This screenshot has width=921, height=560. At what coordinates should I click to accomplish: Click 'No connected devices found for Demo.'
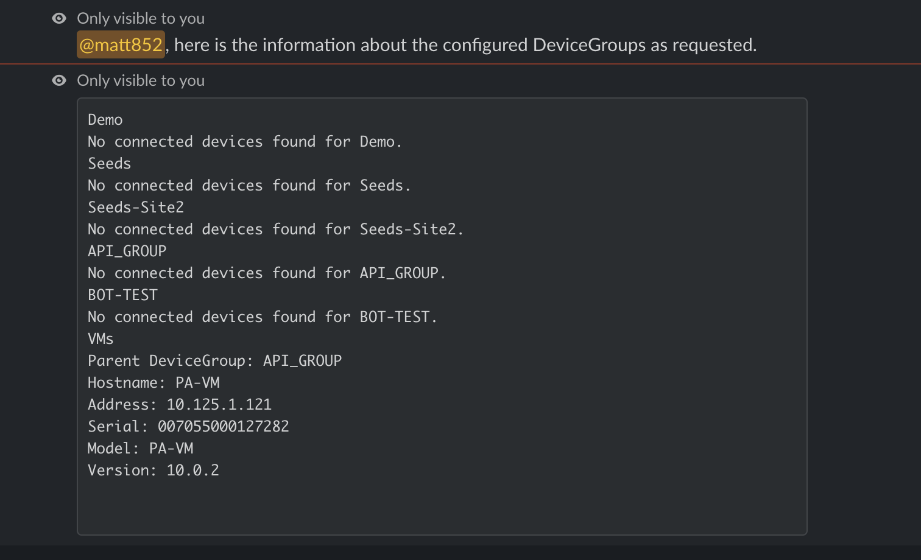[245, 142]
